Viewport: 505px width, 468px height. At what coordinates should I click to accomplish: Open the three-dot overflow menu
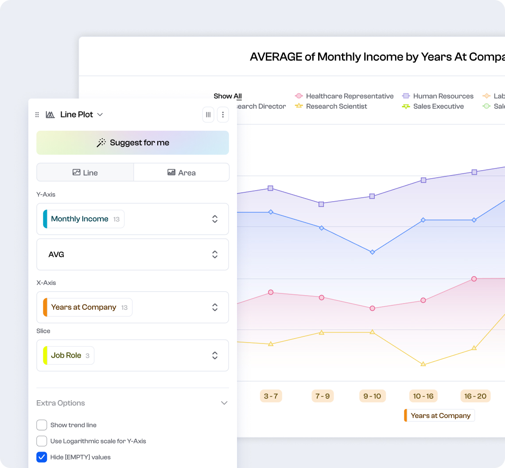pos(223,114)
